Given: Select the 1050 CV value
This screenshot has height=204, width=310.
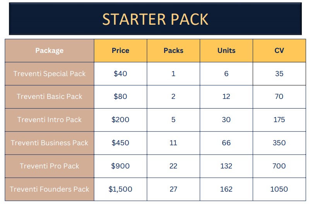Looking at the screenshot, I should pos(279,189).
